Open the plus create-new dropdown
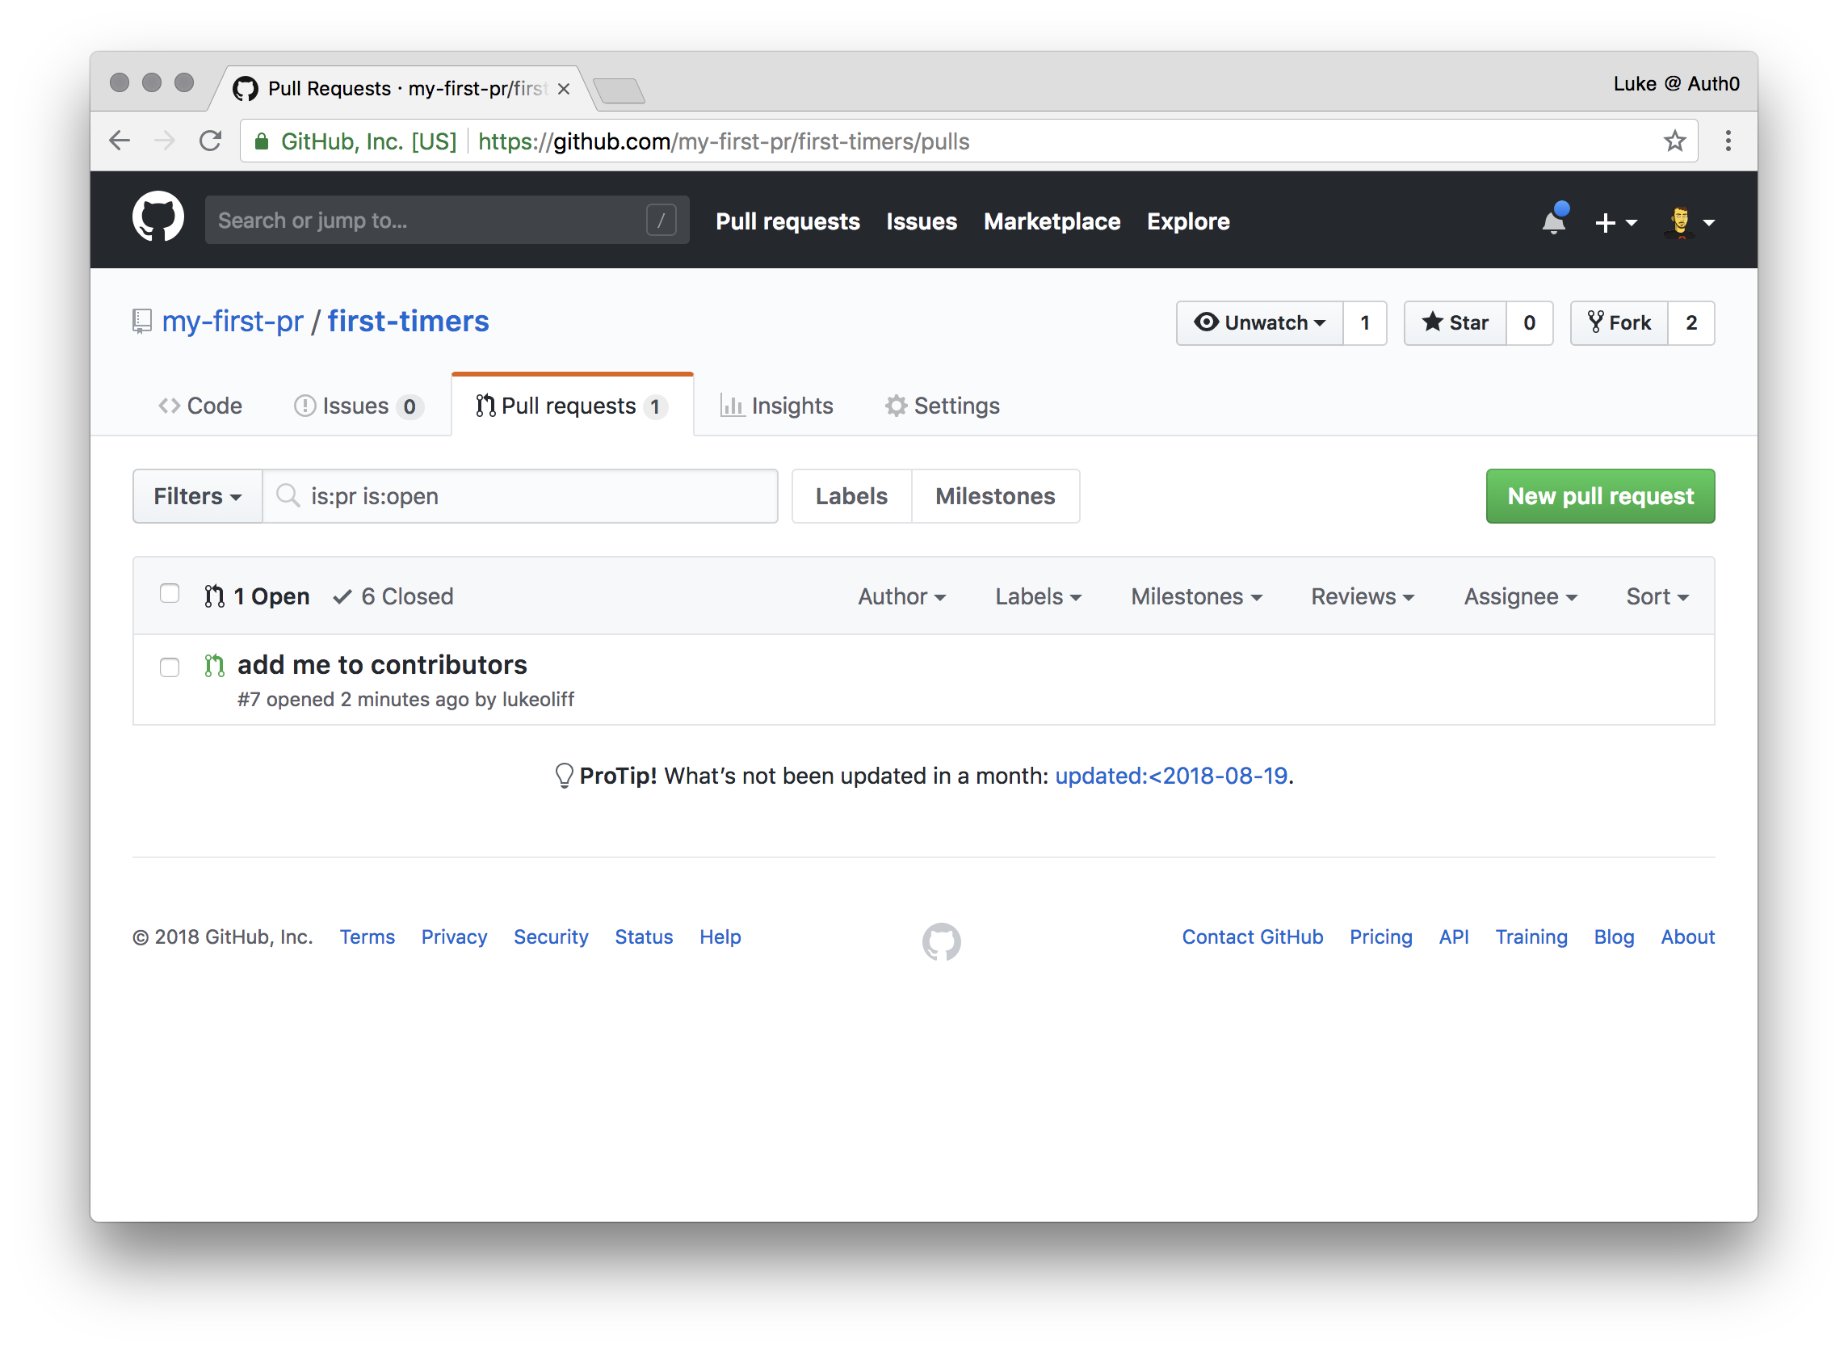The image size is (1848, 1351). point(1616,221)
